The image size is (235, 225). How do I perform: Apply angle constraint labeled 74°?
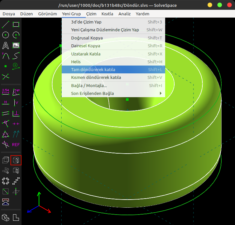pos(16,92)
